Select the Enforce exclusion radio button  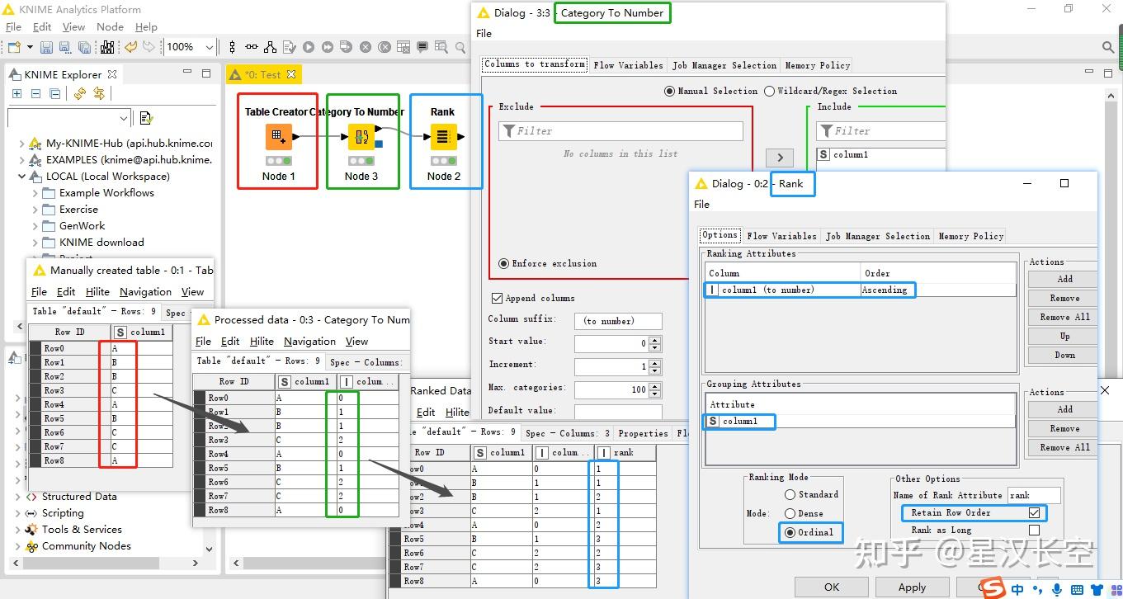[x=503, y=263]
